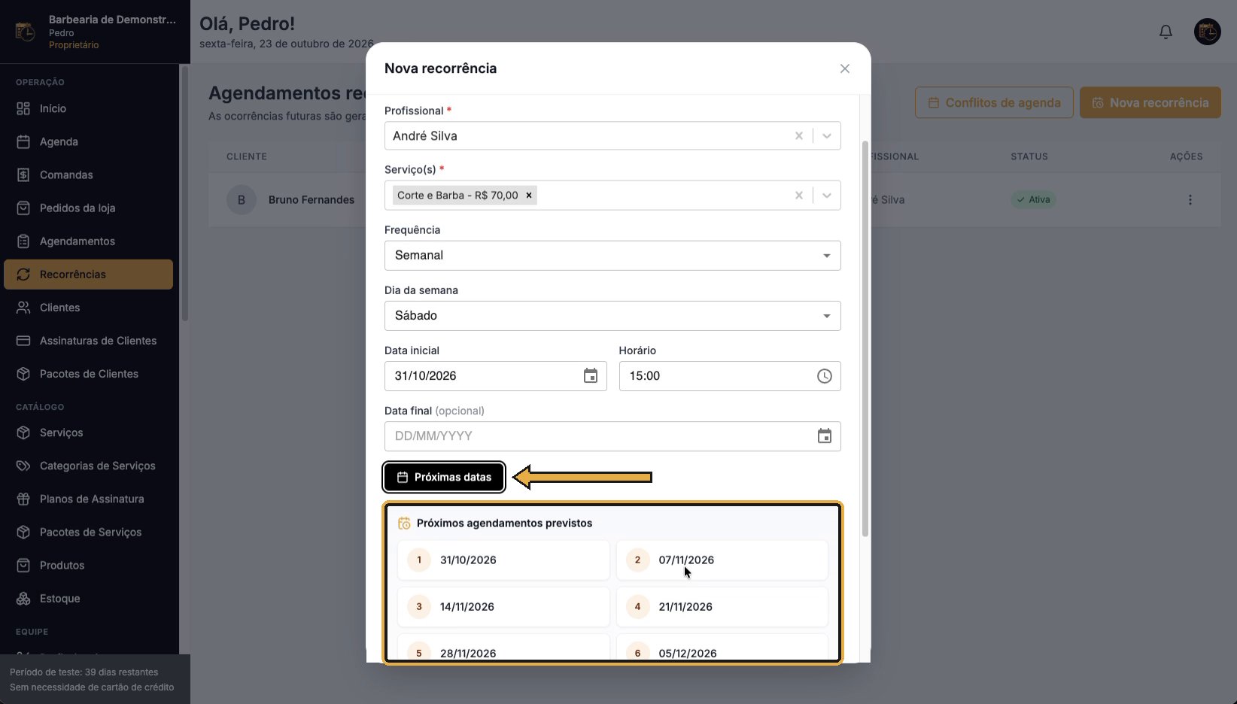Open the user avatar in top right
The image size is (1237, 704).
click(1208, 32)
